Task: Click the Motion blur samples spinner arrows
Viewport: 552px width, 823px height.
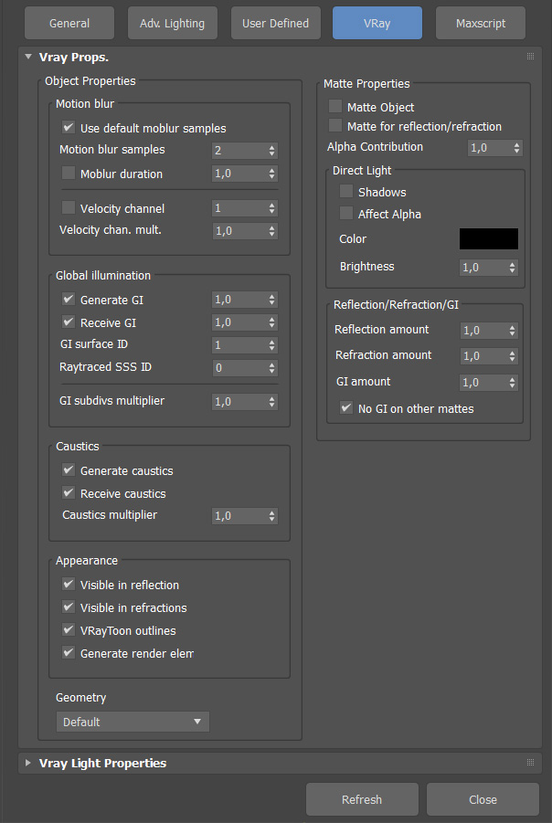Action: [x=271, y=151]
